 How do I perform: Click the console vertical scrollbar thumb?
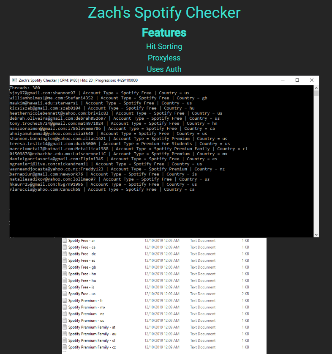316,93
